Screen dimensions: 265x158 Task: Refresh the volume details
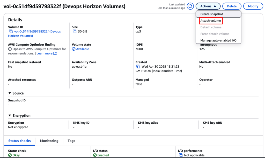[x=190, y=6]
